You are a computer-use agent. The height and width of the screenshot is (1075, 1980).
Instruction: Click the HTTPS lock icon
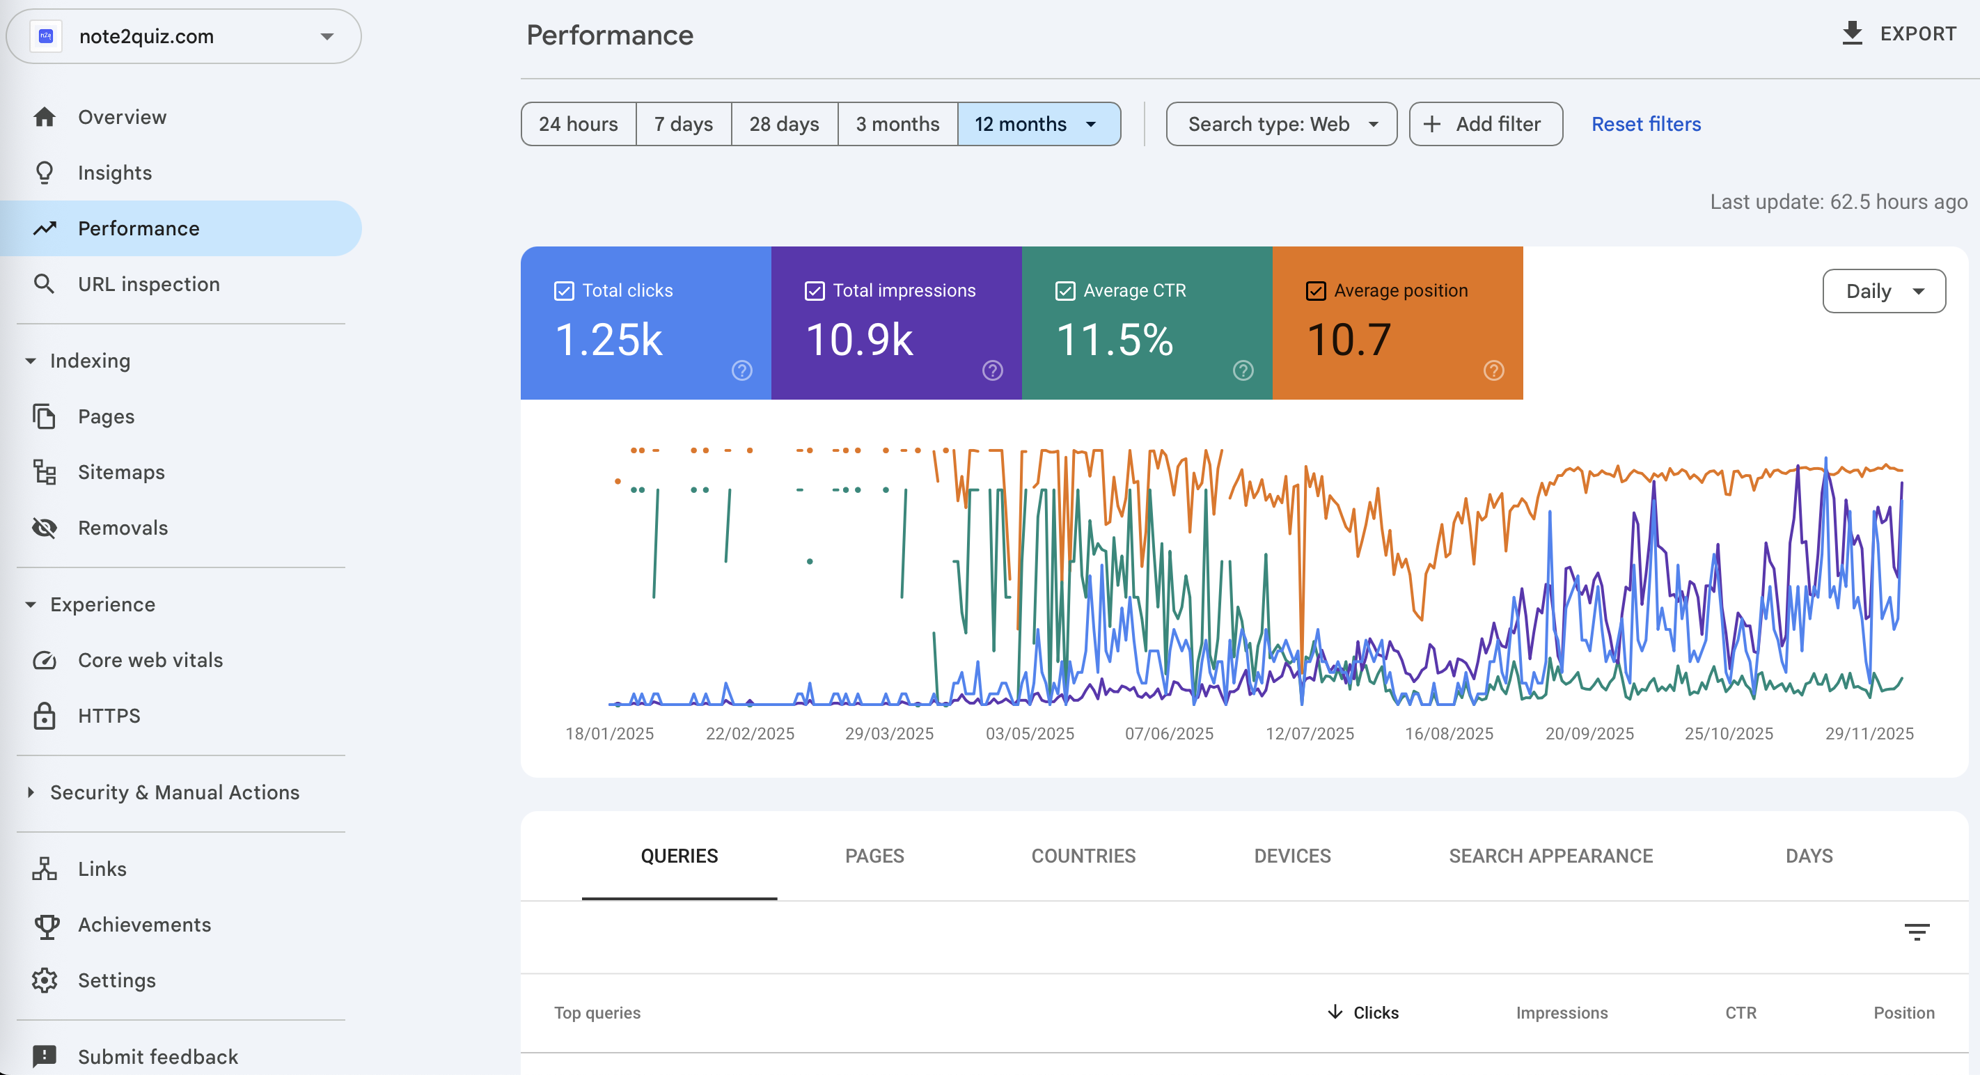point(45,715)
